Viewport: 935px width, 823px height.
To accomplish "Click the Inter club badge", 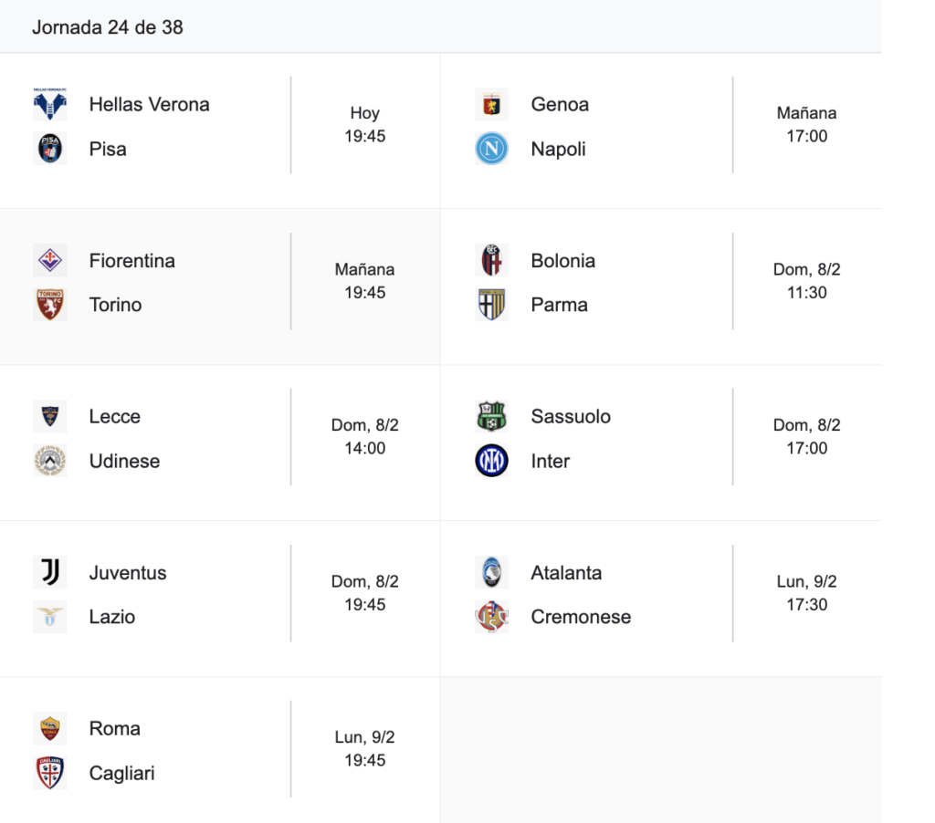I will click(491, 461).
